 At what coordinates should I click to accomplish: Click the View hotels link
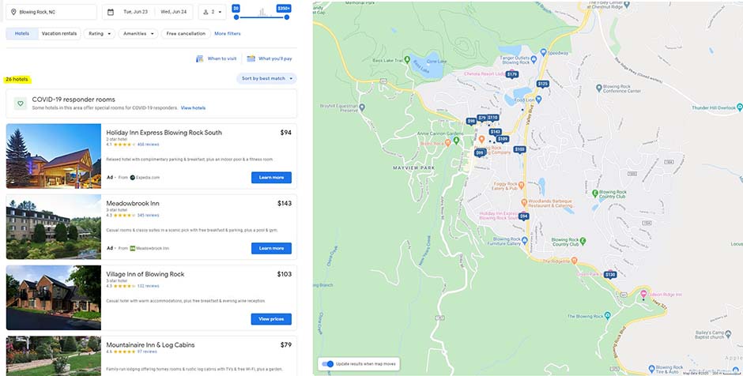(x=194, y=108)
